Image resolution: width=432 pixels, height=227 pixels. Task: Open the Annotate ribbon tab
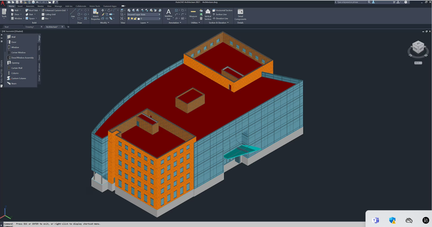click(x=30, y=6)
